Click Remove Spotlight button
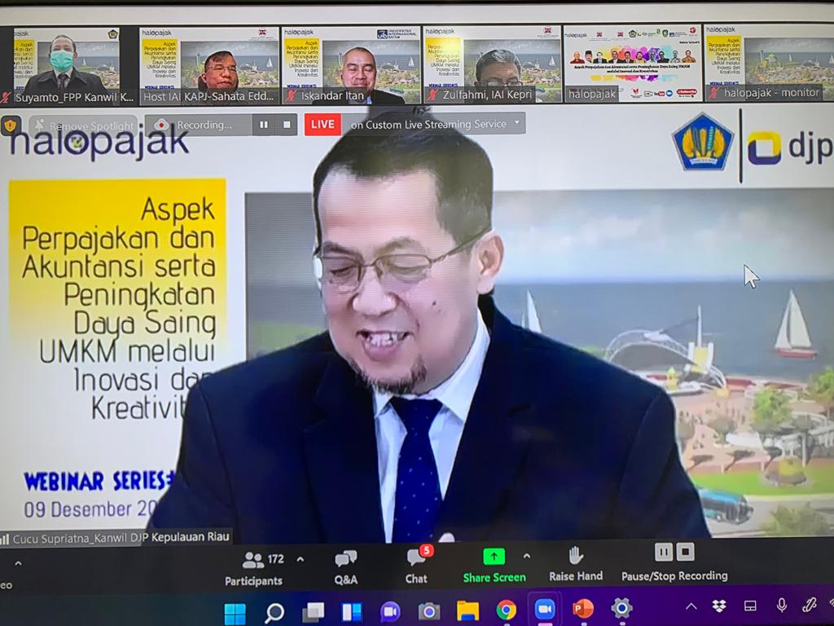Screen dimensions: 834x626 click(84, 126)
